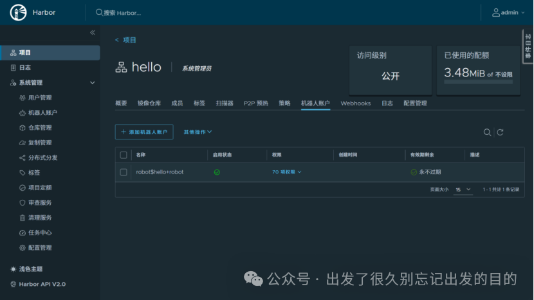
Task: Switch to the 镜像仓库 tab
Action: pos(149,103)
